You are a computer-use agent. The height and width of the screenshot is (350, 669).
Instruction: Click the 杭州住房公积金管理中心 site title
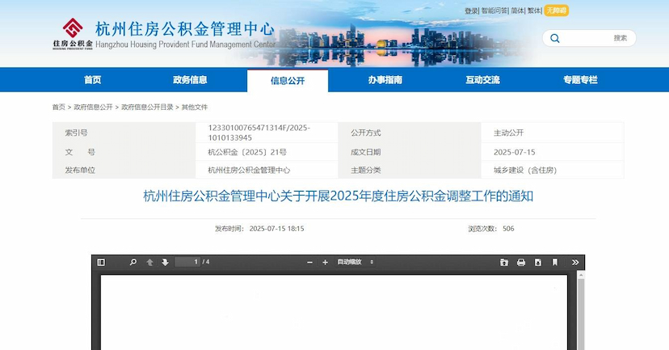(184, 29)
